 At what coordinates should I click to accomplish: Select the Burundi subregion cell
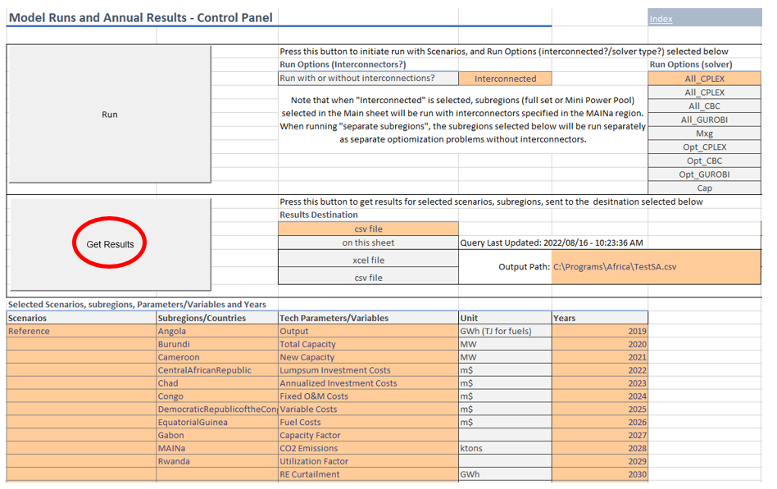217,344
